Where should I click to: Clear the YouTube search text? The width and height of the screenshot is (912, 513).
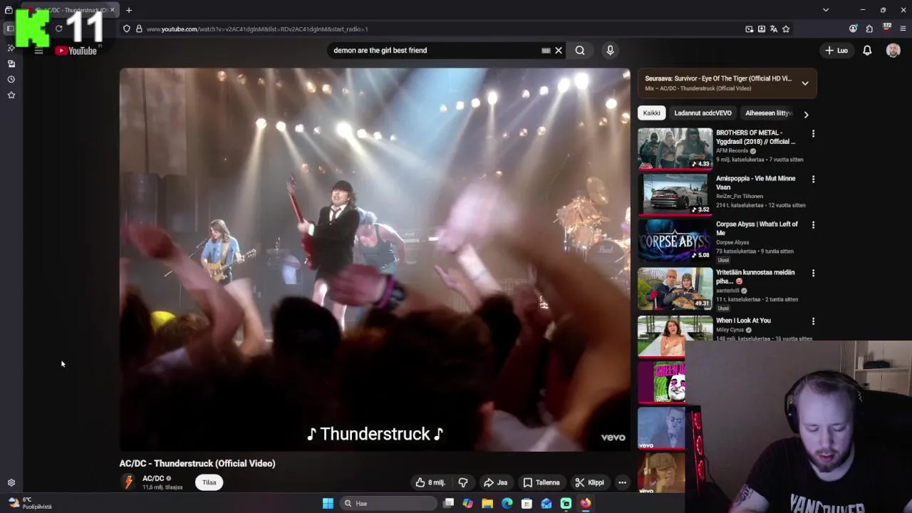pos(559,51)
